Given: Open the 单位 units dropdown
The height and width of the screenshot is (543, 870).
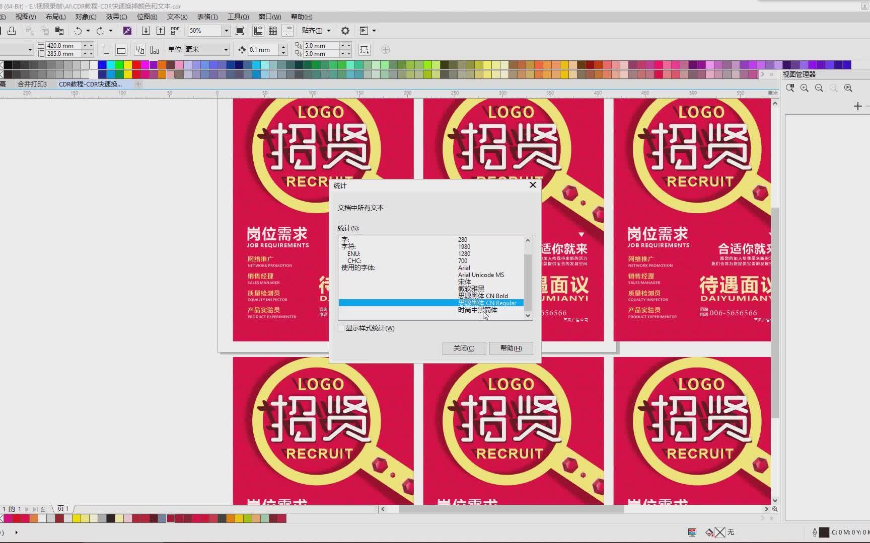Looking at the screenshot, I should point(226,50).
